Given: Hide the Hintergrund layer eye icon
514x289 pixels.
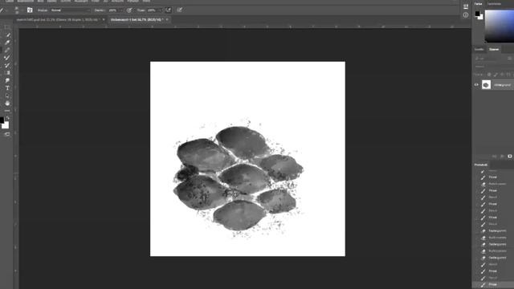Looking at the screenshot, I should [476, 85].
